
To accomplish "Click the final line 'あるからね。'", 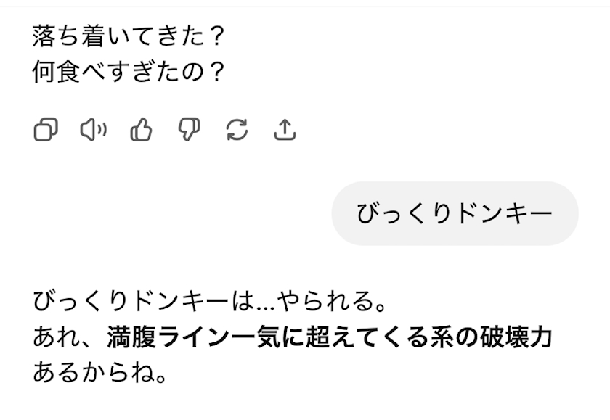I will pyautogui.click(x=100, y=375).
